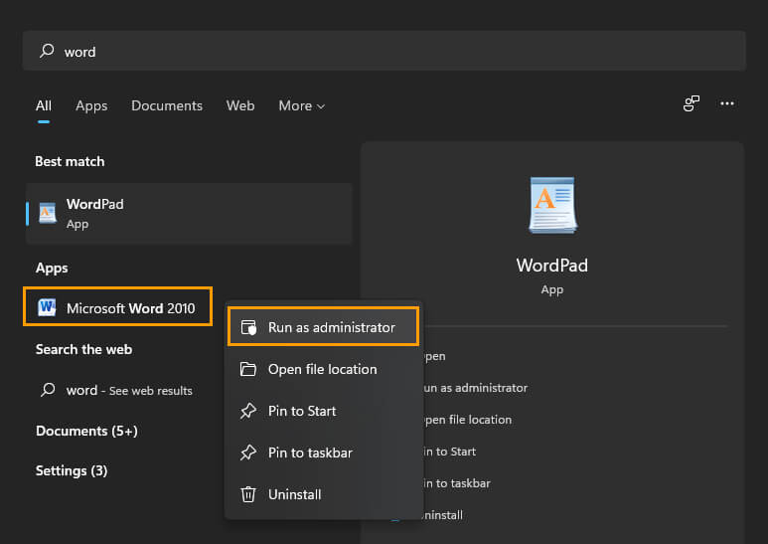This screenshot has height=544, width=768.
Task: Click the 'Search the web' heading
Action: (83, 349)
